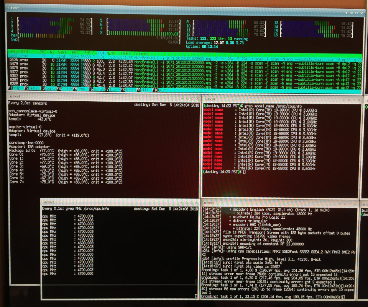Click F3 Search in the htop function bar
The image size is (368, 307).
(48, 88)
